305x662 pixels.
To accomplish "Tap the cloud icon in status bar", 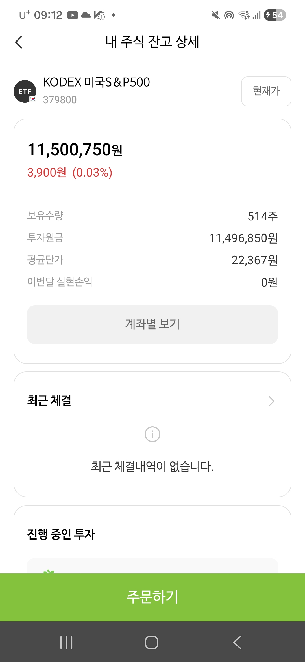I will pos(86,15).
